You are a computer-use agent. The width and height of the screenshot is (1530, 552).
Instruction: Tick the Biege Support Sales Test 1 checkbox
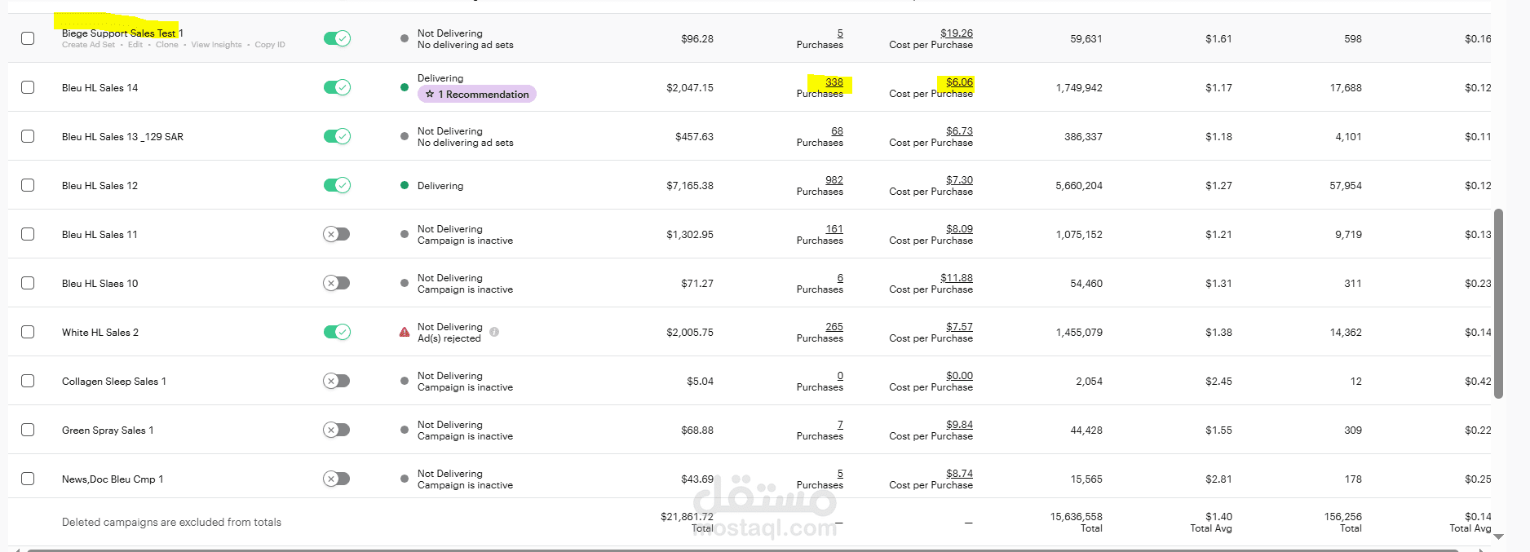click(28, 38)
